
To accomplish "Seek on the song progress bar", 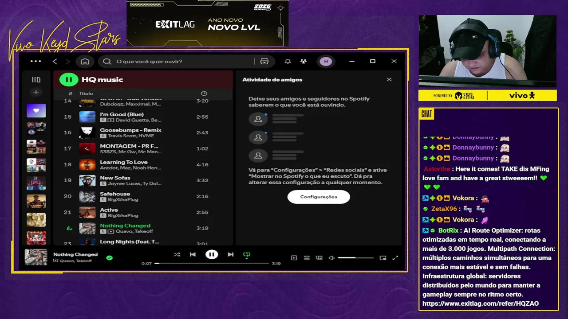I will (x=212, y=263).
